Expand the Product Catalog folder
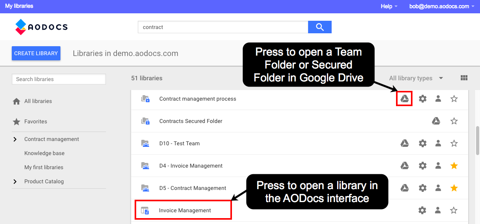 (15, 181)
